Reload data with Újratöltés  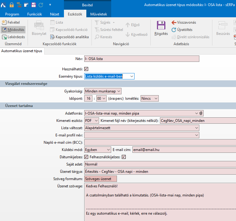tap(182, 30)
